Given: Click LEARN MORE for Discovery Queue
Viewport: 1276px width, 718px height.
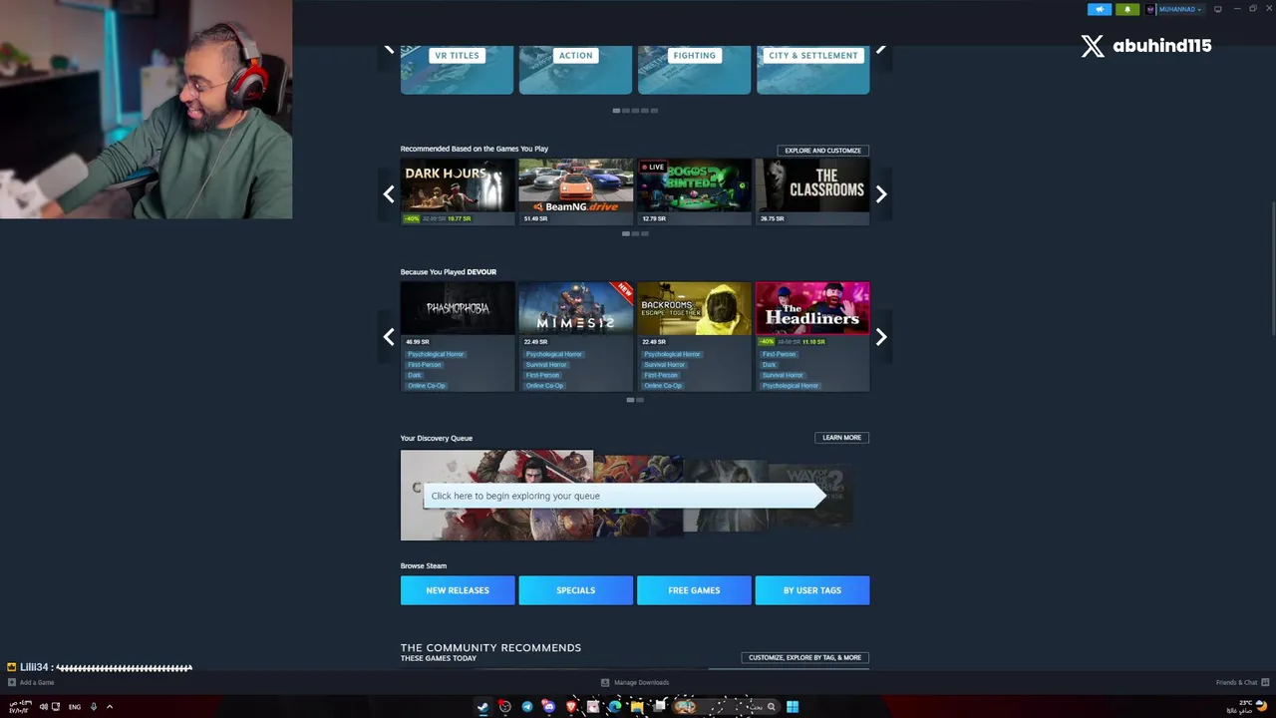Looking at the screenshot, I should [x=841, y=438].
